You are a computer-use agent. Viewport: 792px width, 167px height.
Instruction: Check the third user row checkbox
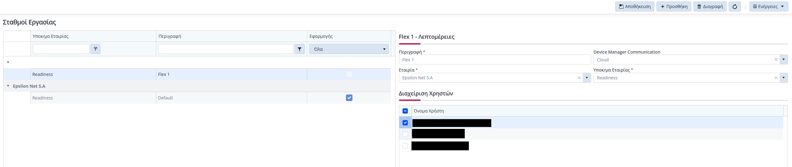coord(405,146)
